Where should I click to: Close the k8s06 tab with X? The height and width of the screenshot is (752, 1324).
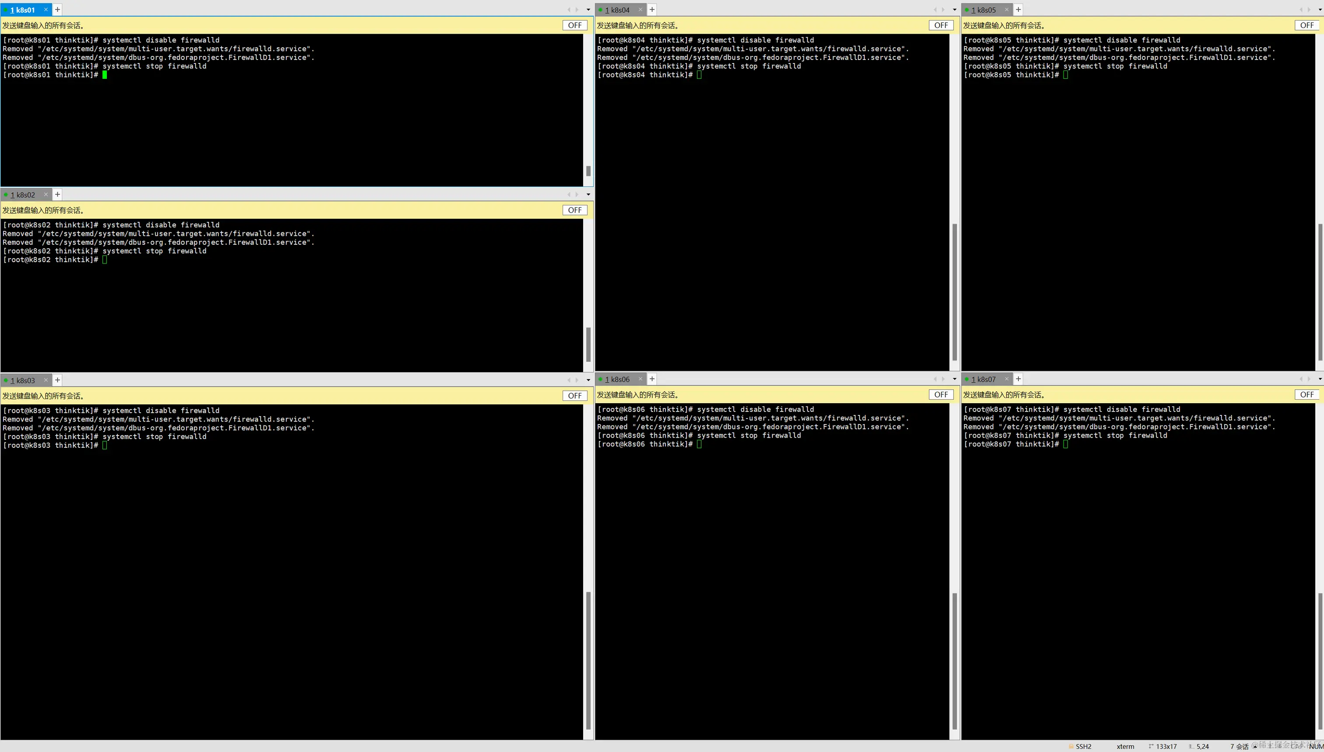(640, 379)
